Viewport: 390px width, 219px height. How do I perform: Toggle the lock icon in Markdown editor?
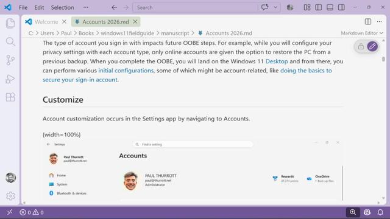[x=361, y=46]
